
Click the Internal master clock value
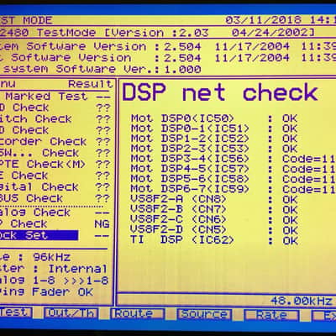(x=78, y=269)
